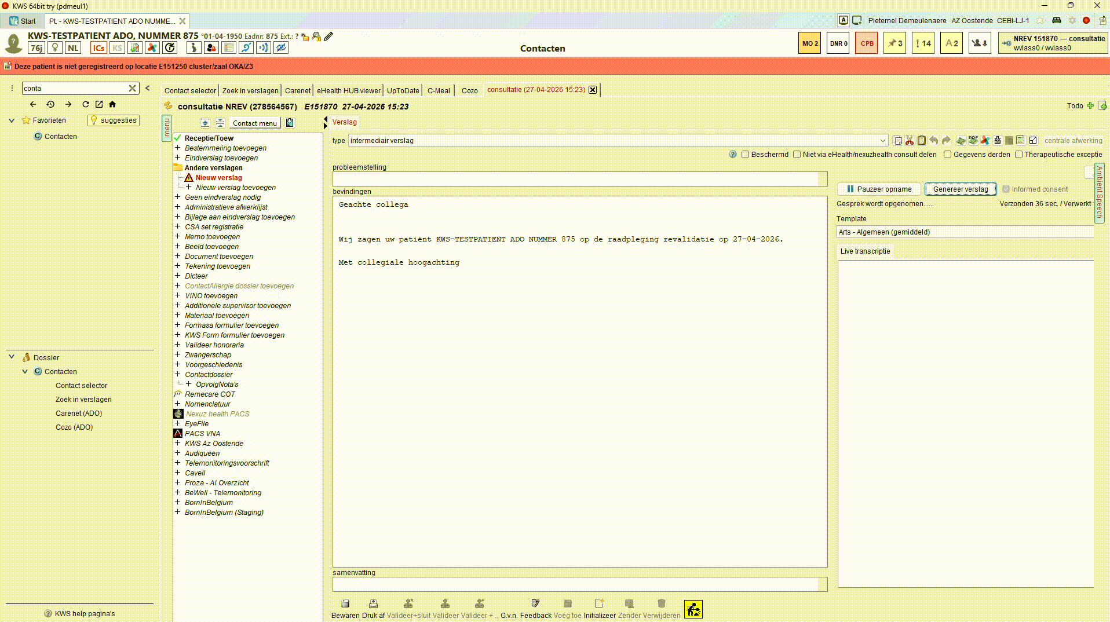Expand Bestemmeling toevoegen plus sign
The width and height of the screenshot is (1110, 622).
[x=178, y=148]
